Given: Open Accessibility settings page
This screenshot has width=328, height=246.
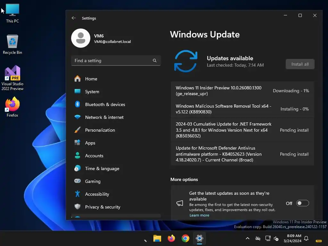Looking at the screenshot, I should coord(116,194).
